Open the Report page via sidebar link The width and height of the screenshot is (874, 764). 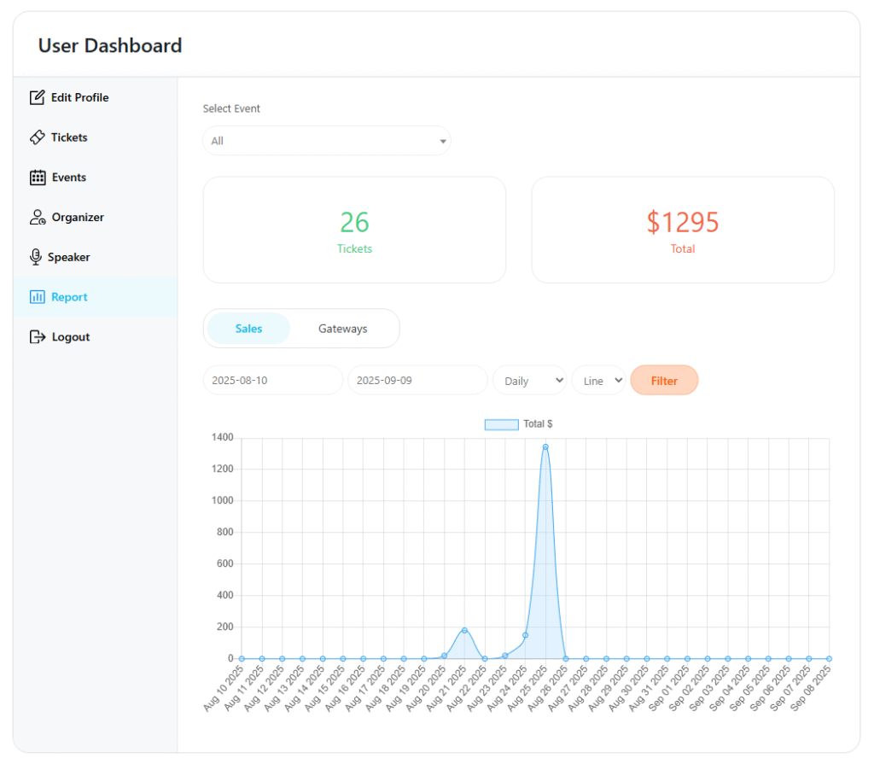70,296
